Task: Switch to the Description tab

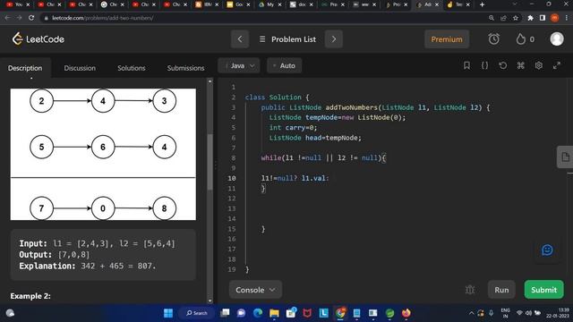Action: point(25,68)
